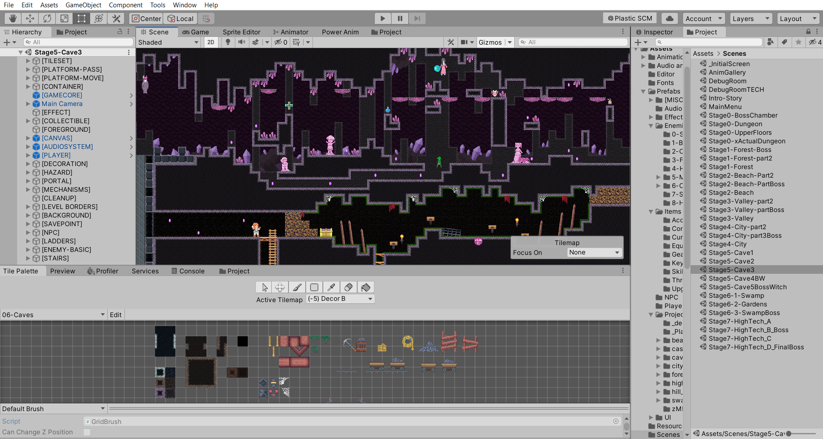Select the eyedropper picker tool
Screen dimensions: 823x439
point(331,287)
